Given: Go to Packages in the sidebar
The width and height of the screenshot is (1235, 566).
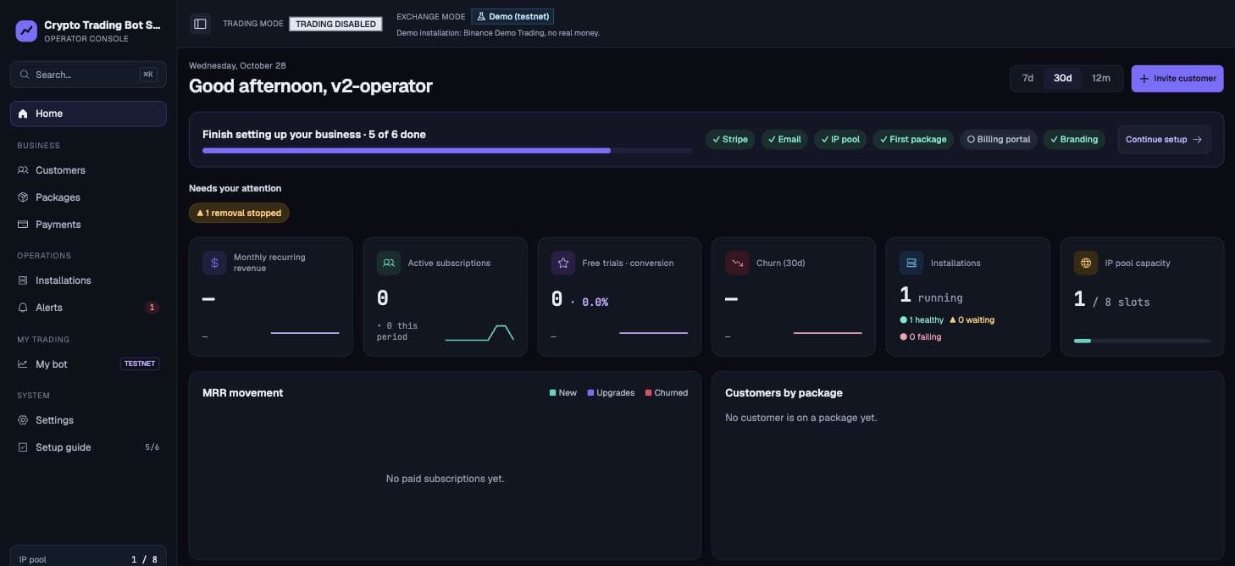Looking at the screenshot, I should point(88,197).
